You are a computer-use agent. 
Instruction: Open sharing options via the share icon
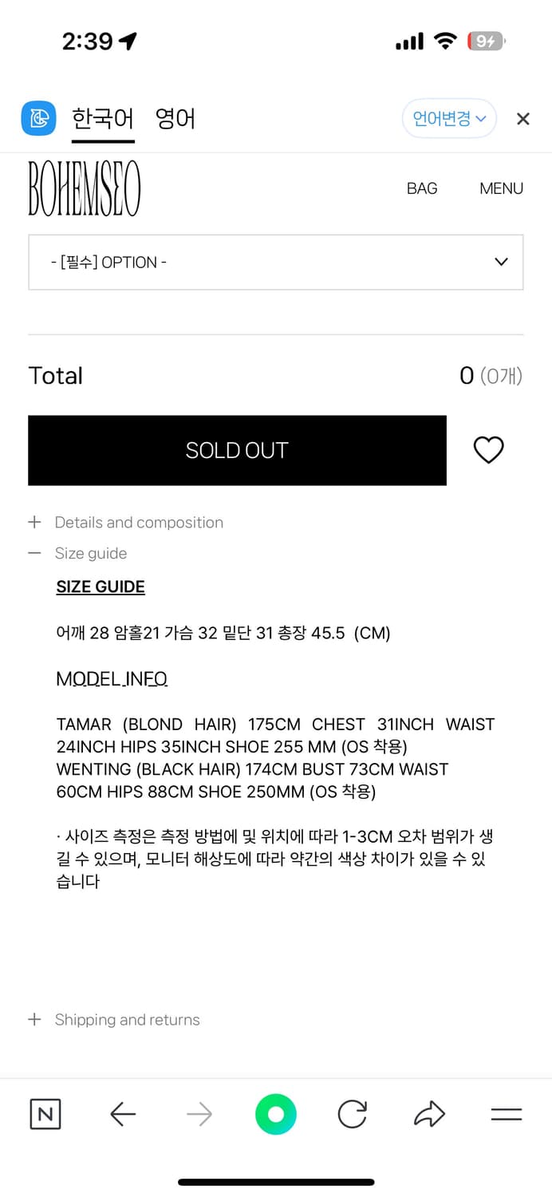point(429,1114)
